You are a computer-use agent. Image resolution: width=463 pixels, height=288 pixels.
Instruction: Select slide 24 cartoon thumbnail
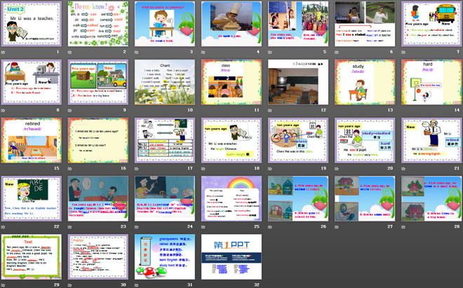coord(165,198)
